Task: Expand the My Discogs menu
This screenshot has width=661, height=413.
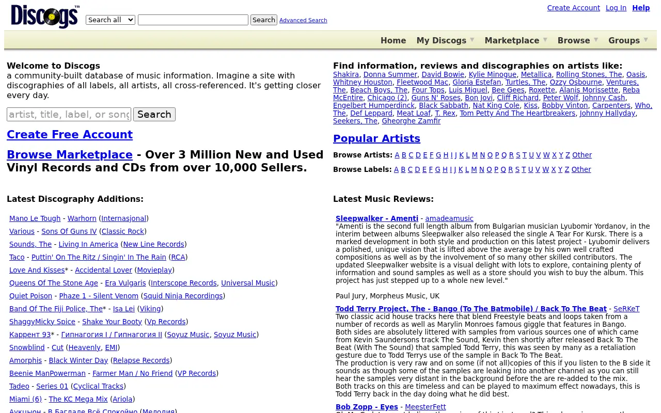Action: [x=445, y=40]
